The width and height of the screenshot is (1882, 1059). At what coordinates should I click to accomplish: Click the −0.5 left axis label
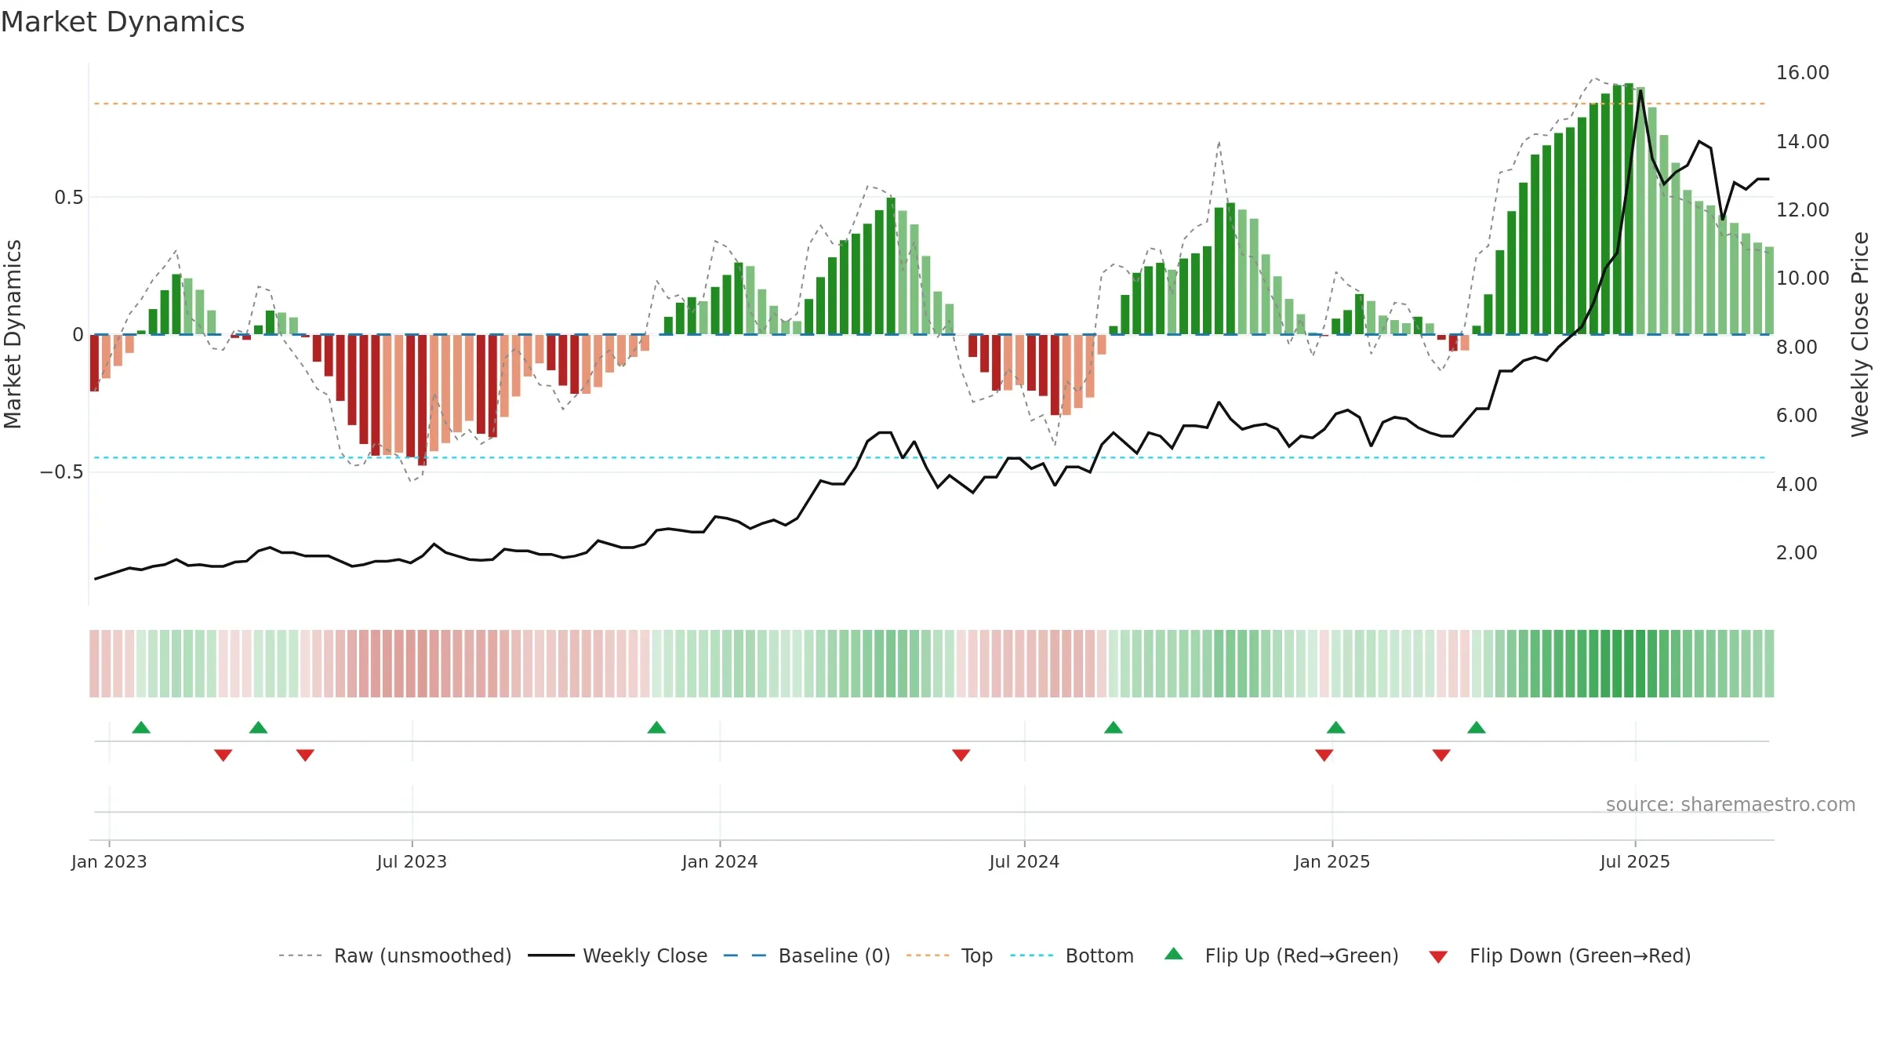coord(62,472)
